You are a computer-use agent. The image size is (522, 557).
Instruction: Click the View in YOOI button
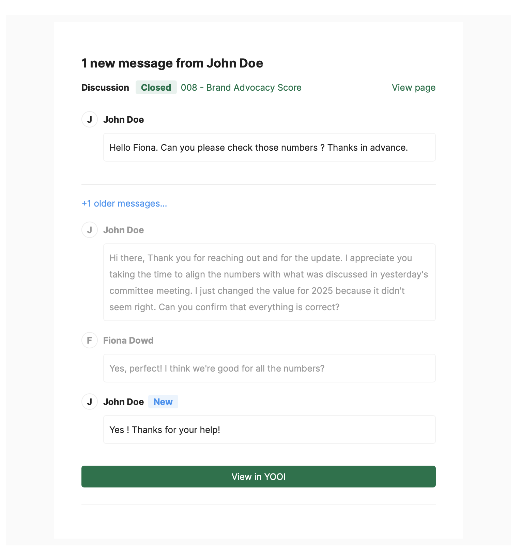click(x=258, y=476)
